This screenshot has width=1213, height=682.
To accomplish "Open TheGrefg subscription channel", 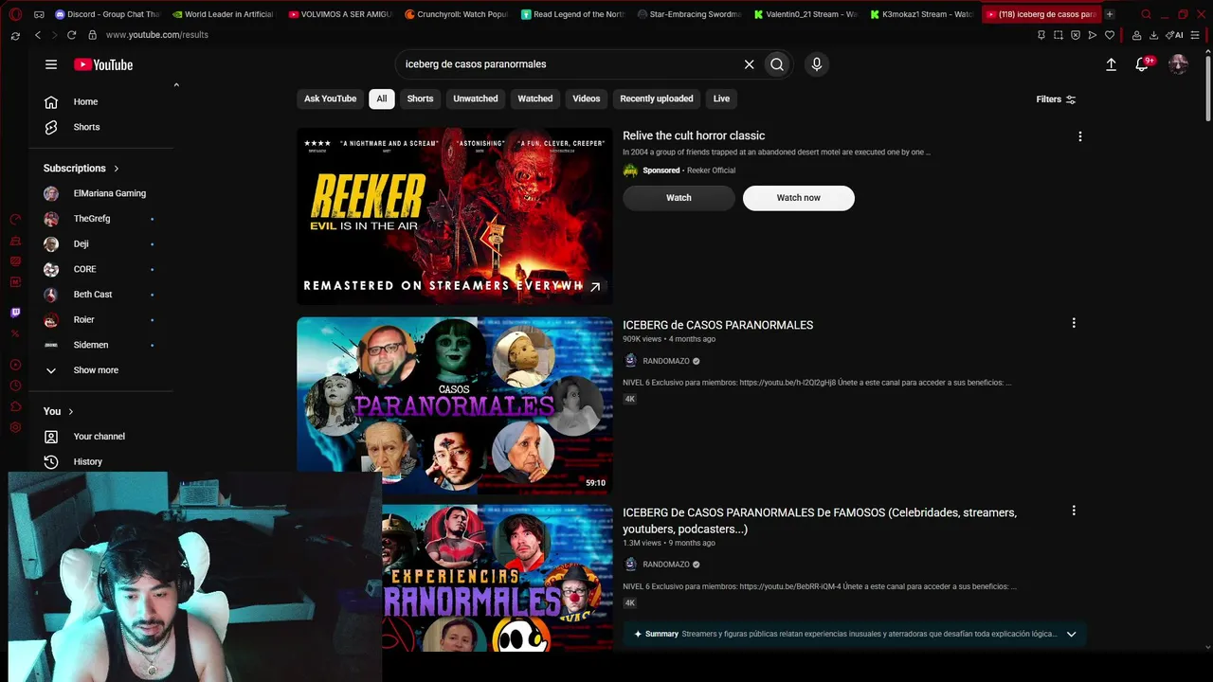I will point(95,219).
